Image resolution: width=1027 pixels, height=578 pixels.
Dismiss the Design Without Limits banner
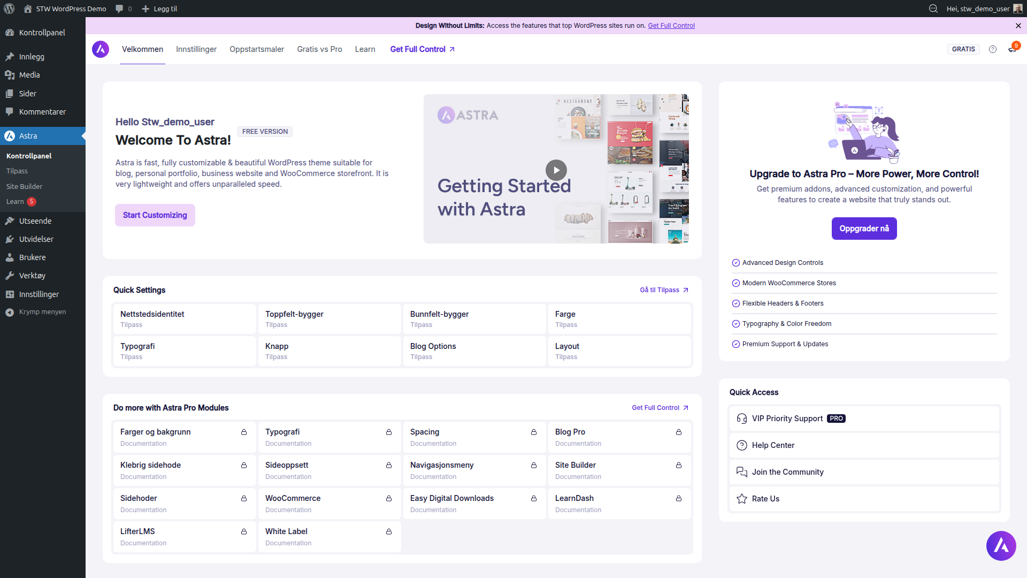point(1018,26)
